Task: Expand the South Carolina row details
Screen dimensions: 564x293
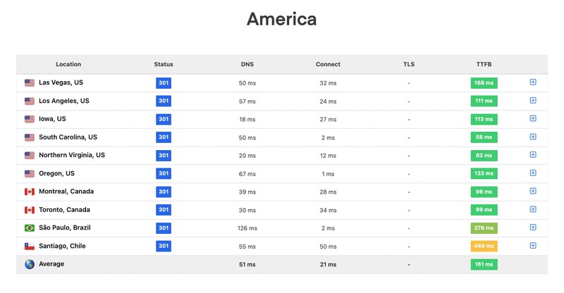Action: (x=533, y=137)
